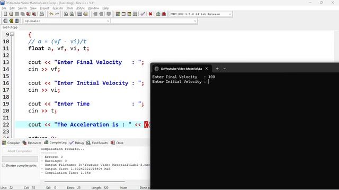Viewport: 339px width, 190px height.
Task: Click the Close file toolbar icon
Action: pyautogui.click(x=28, y=14)
